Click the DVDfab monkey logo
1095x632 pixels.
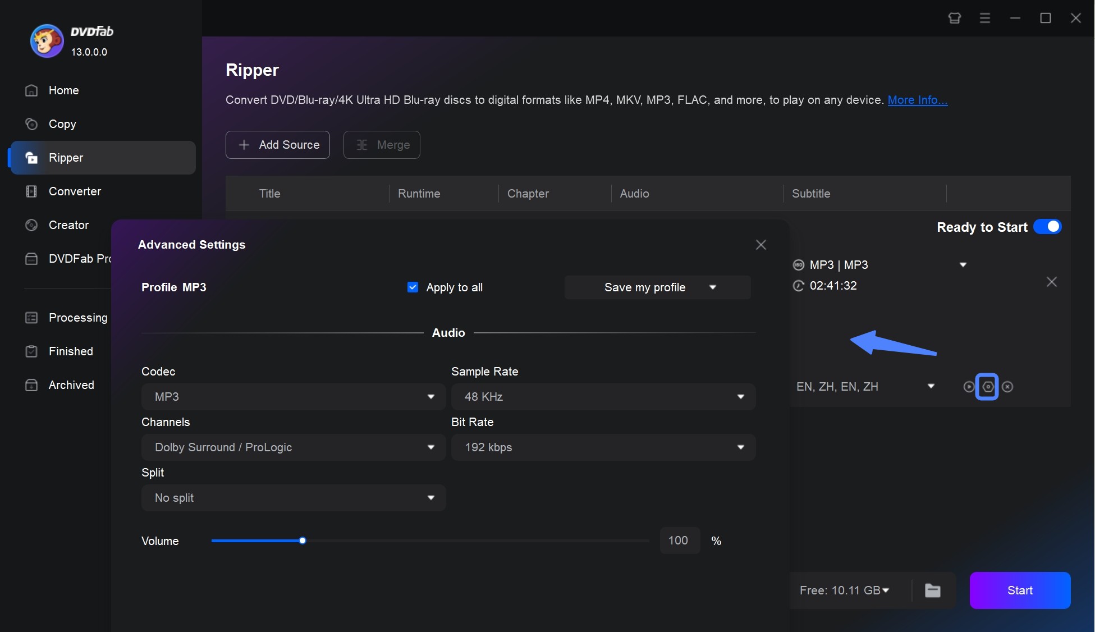point(47,40)
